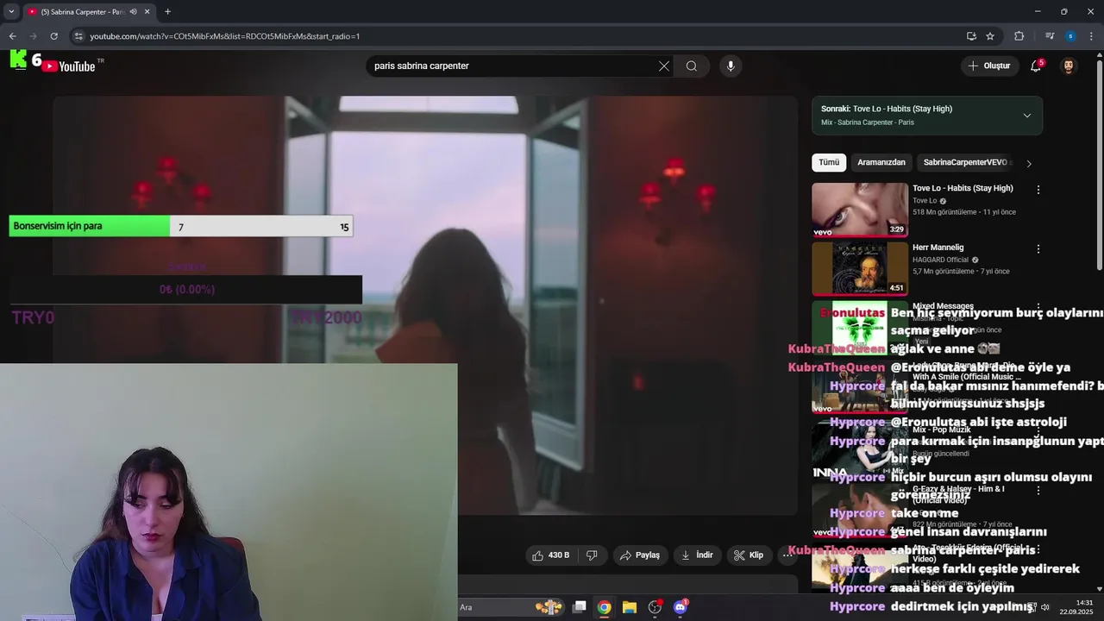Viewport: 1104px width, 621px height.
Task: Open more options for G-Eazy & Halsey video
Action: (1038, 491)
